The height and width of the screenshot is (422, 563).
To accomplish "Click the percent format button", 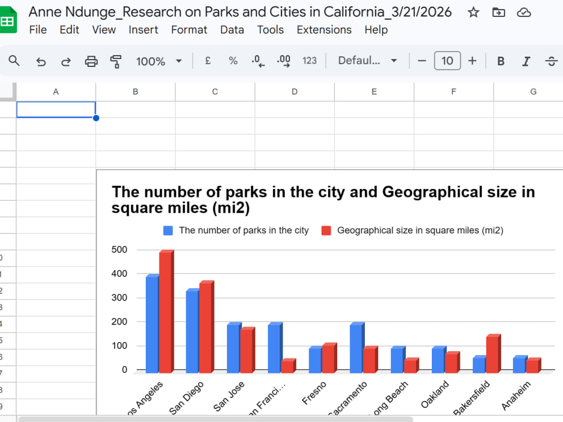I will (x=233, y=61).
